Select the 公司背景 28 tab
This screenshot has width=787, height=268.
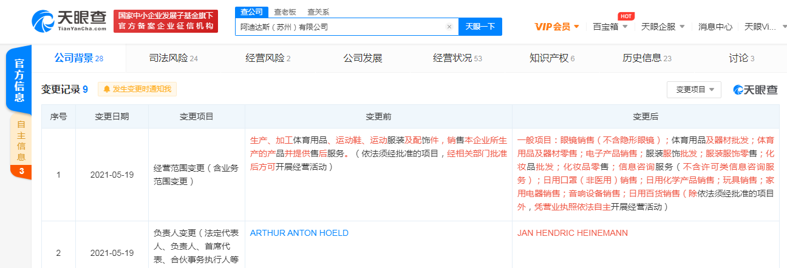point(79,58)
